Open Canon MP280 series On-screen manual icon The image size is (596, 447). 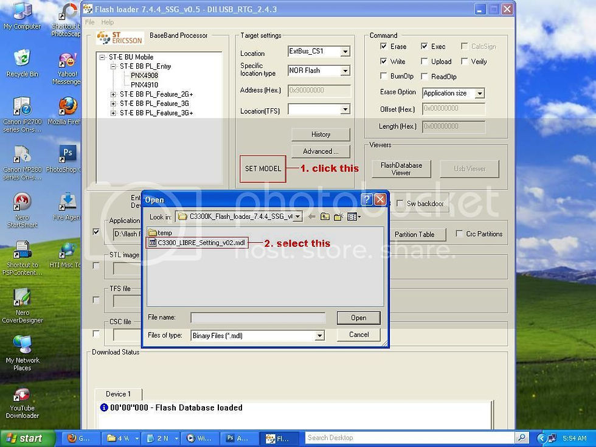point(22,162)
